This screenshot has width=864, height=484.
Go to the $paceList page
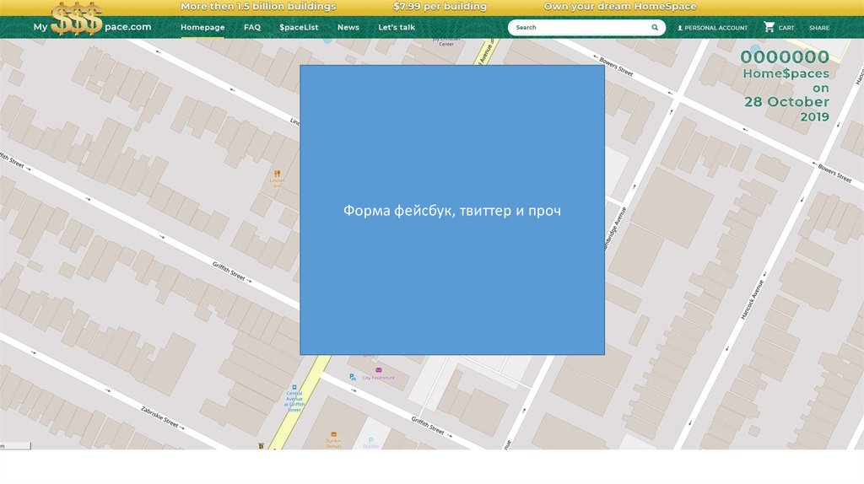click(299, 28)
